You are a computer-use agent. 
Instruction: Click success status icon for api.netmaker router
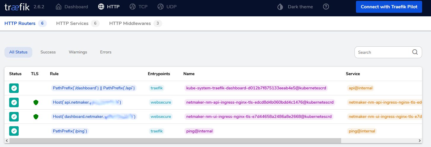click(x=14, y=102)
